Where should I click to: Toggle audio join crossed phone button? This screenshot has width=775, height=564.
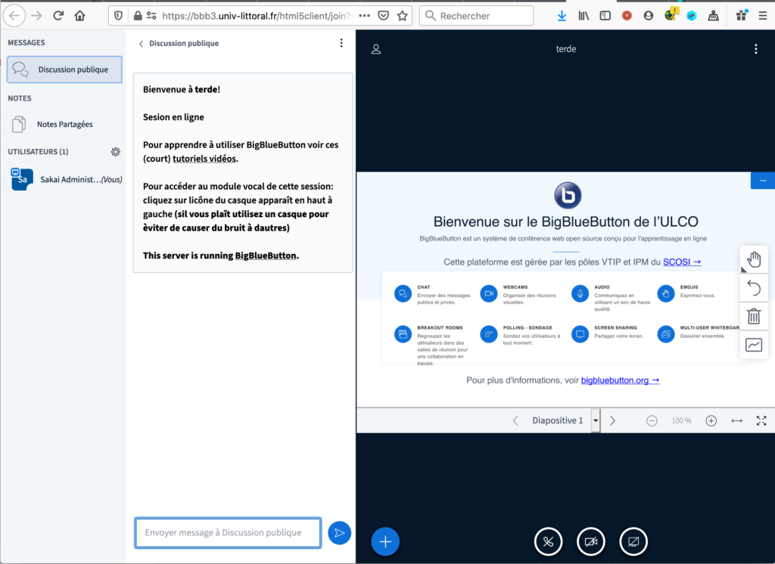coord(548,542)
